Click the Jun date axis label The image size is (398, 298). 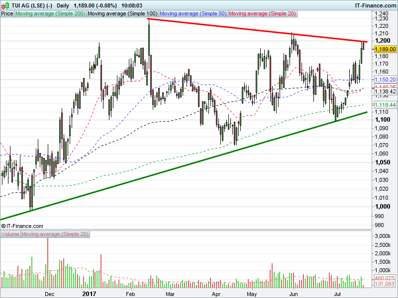pos(294,294)
